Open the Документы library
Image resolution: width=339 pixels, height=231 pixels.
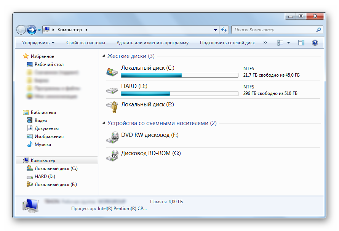[46, 128]
